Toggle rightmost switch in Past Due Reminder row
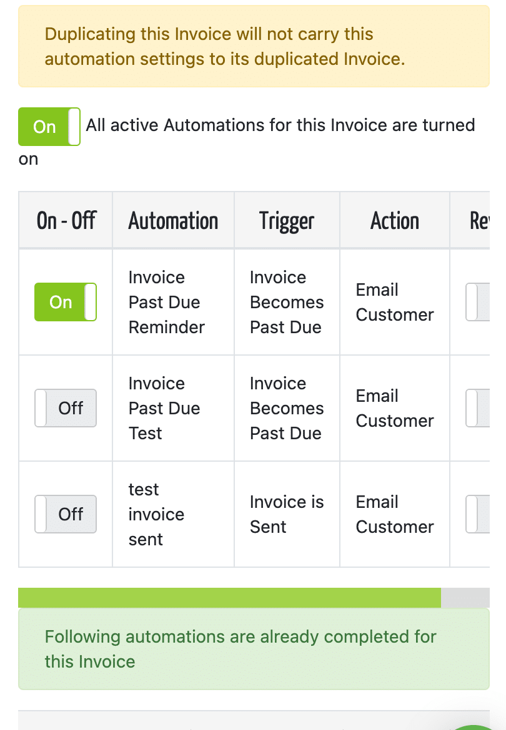 pyautogui.click(x=478, y=302)
